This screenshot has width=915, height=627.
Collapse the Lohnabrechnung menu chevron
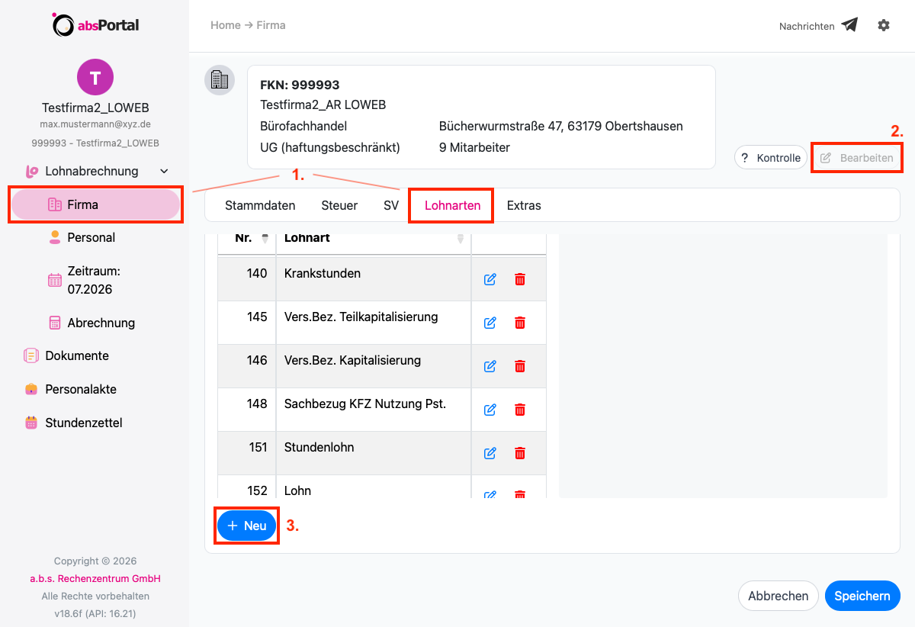[164, 172]
